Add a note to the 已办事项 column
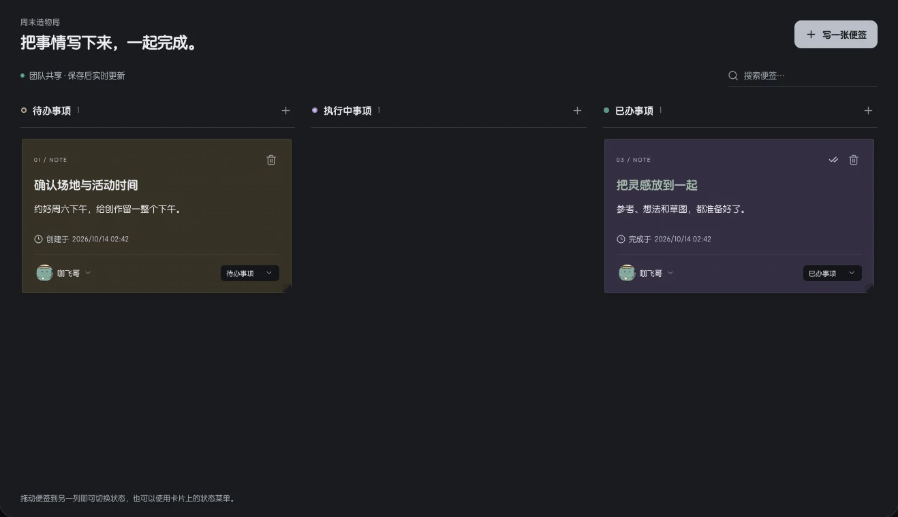Viewport: 898px width, 517px height. [x=868, y=110]
